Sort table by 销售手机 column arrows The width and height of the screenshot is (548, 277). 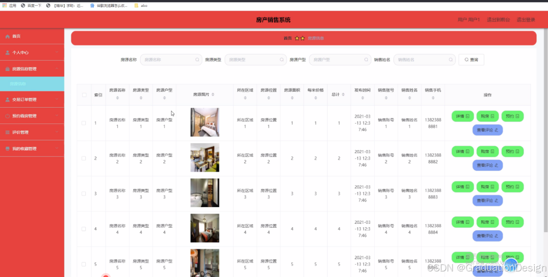(x=433, y=98)
